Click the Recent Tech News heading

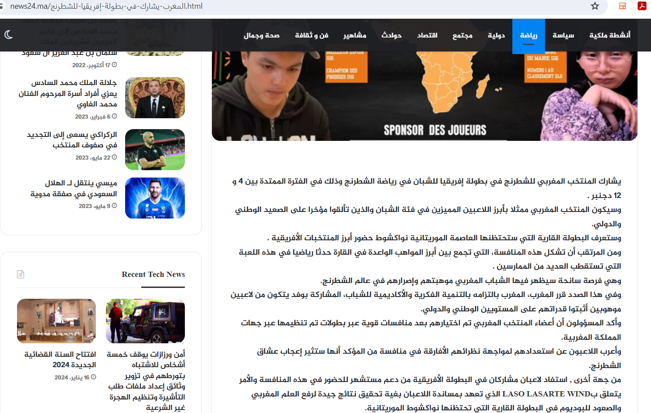(x=153, y=274)
